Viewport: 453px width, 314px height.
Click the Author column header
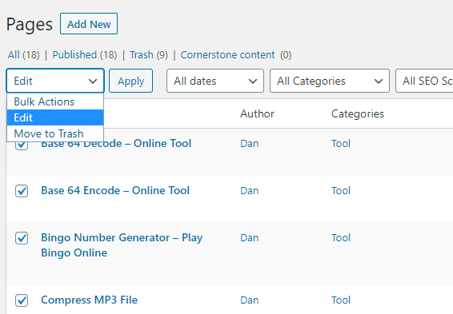point(257,114)
